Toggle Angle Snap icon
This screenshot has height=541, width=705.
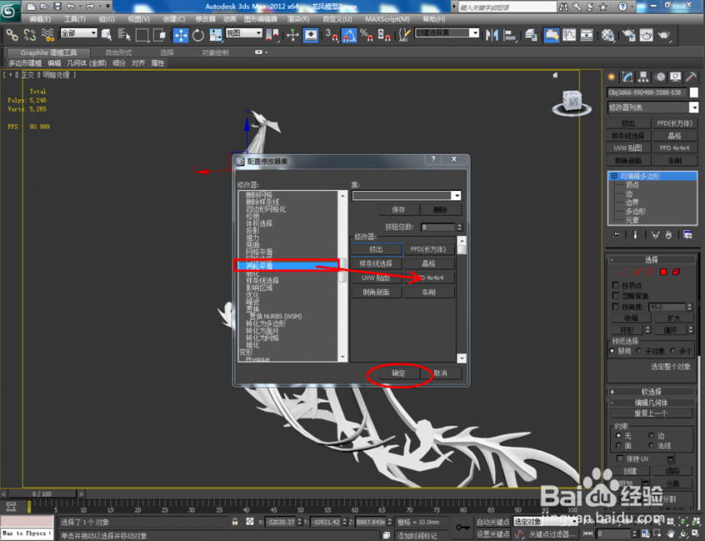pyautogui.click(x=348, y=35)
